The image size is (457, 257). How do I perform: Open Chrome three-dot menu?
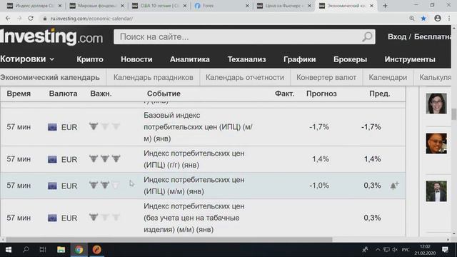449,19
